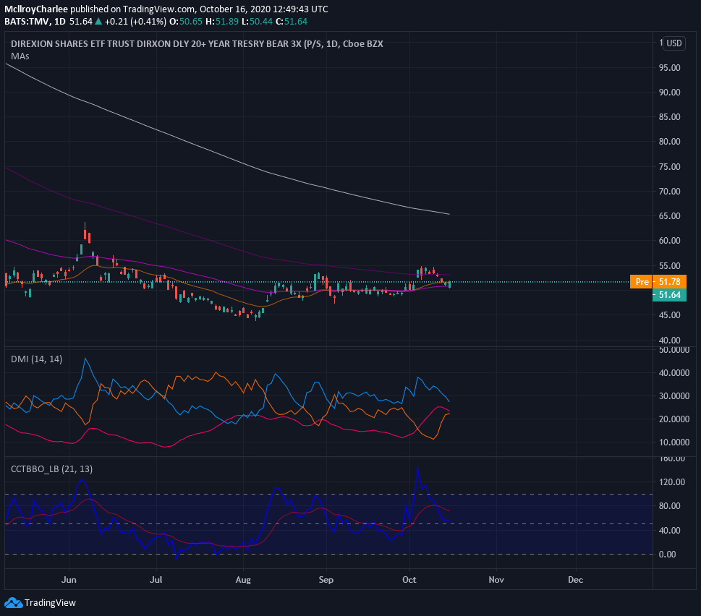Click the 70.00 price axis label

click(x=670, y=191)
